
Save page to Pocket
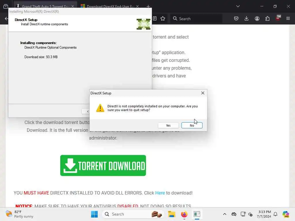236,18
